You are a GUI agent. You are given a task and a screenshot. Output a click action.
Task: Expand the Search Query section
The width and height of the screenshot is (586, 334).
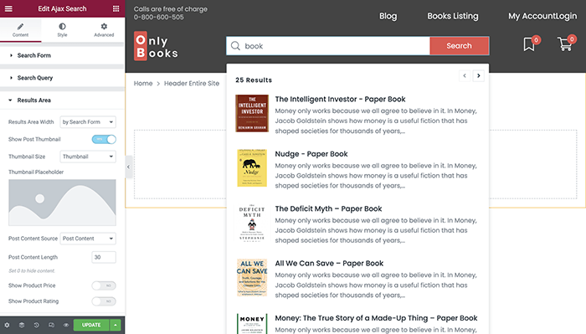tap(62, 78)
